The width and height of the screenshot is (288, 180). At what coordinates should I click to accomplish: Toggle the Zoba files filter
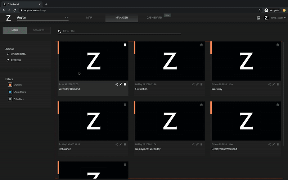coord(10,99)
